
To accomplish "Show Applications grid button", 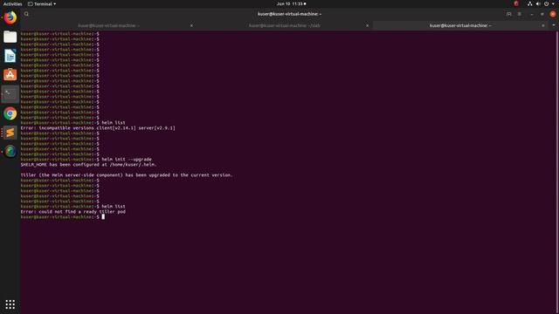I will pos(10,304).
